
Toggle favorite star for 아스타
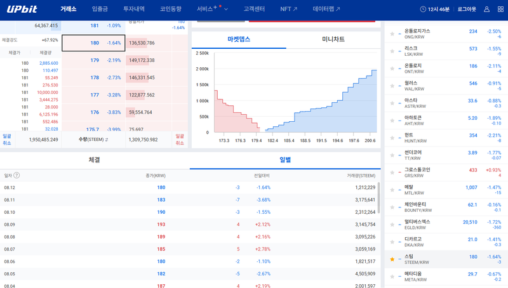(392, 103)
